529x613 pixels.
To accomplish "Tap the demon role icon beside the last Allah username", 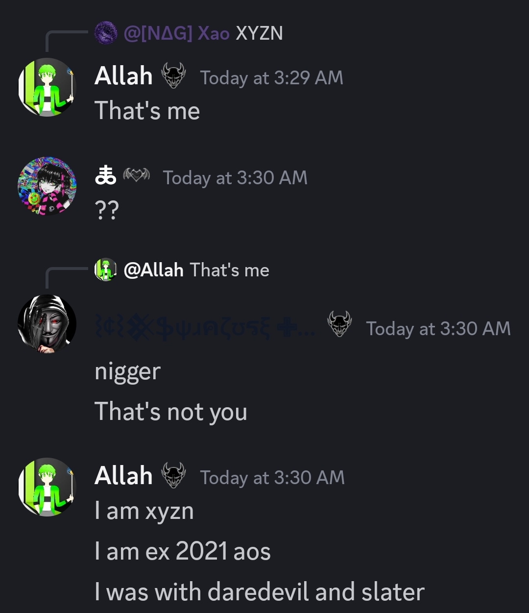I will tap(173, 475).
